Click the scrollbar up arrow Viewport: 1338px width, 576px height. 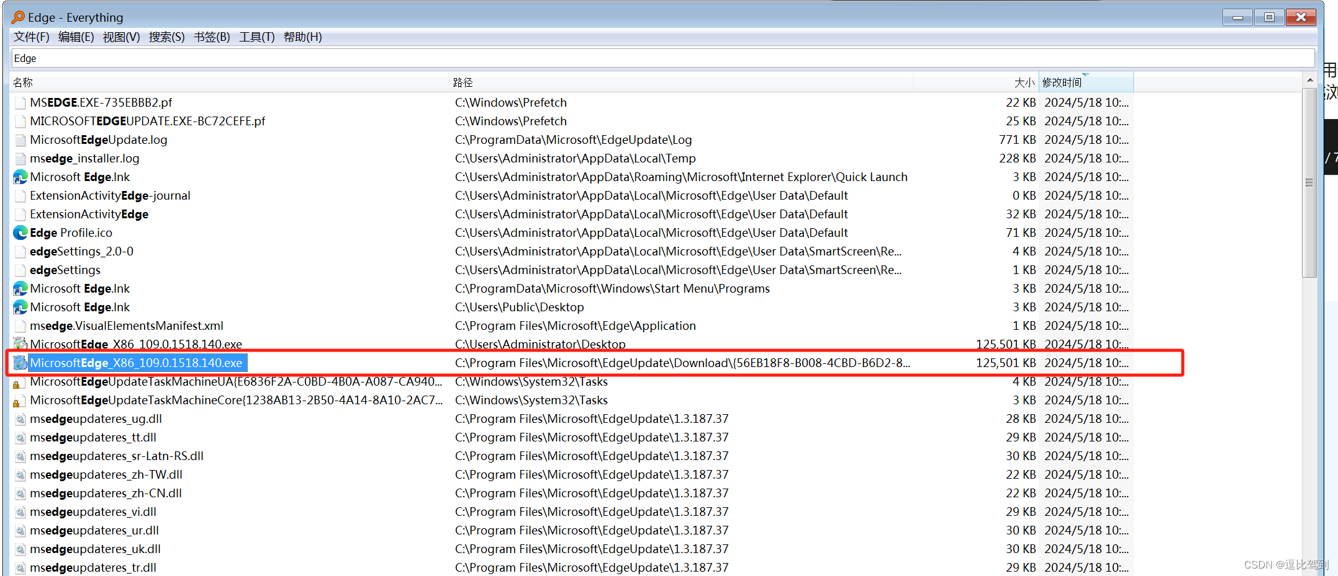pos(1309,81)
